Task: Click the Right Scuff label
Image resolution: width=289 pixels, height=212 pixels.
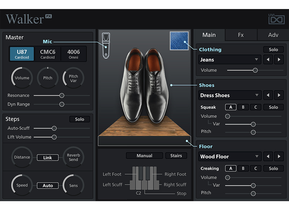Action: [175, 184]
